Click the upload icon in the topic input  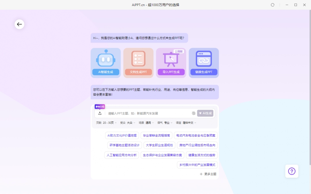[x=100, y=113]
